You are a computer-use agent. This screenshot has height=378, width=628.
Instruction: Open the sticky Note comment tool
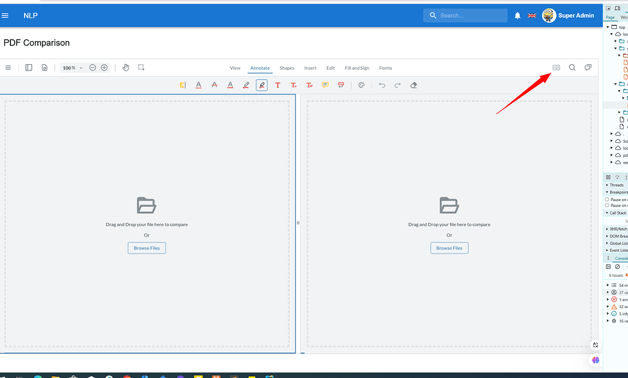click(x=325, y=85)
